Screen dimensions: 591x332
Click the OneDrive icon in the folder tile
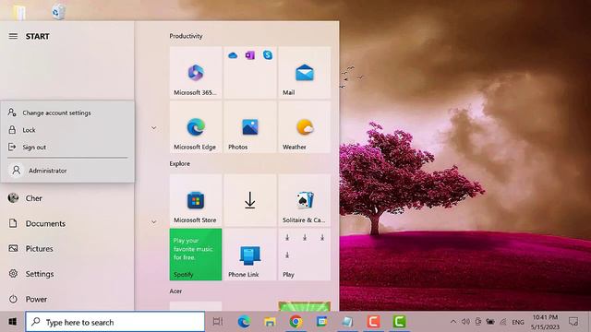pyautogui.click(x=233, y=55)
